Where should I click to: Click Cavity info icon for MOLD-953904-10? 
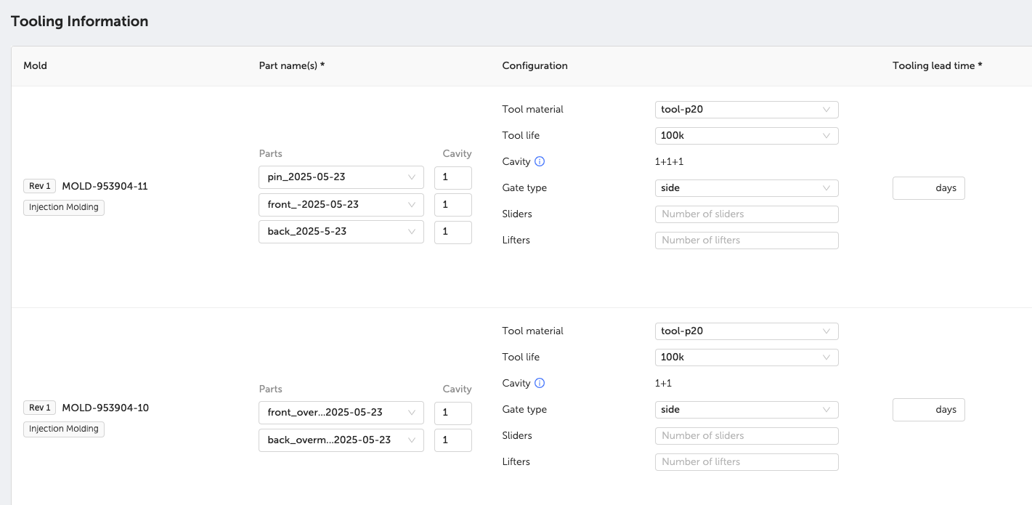[540, 383]
